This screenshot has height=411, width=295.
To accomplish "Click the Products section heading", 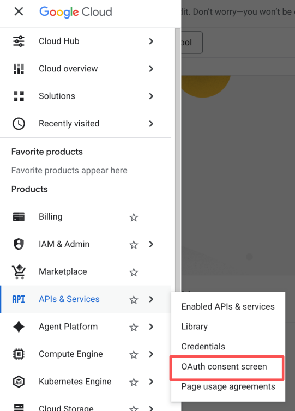I will tap(29, 189).
